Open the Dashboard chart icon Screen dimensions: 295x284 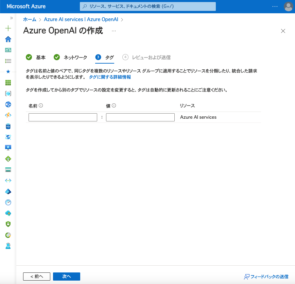tap(8, 50)
